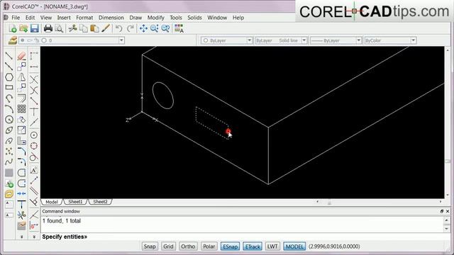454x255 pixels.
Task: Select the Ellipse tool
Action: (9, 130)
